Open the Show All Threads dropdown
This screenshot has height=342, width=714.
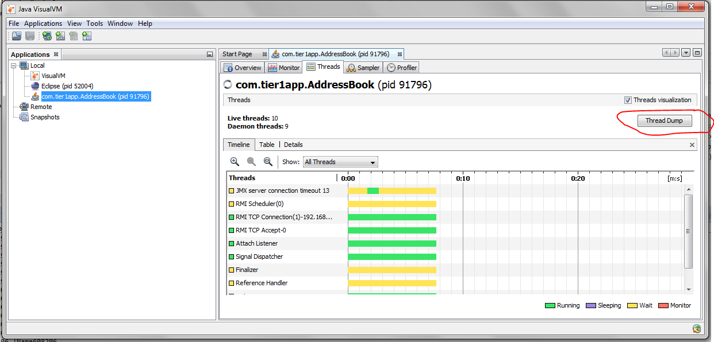pyautogui.click(x=340, y=162)
